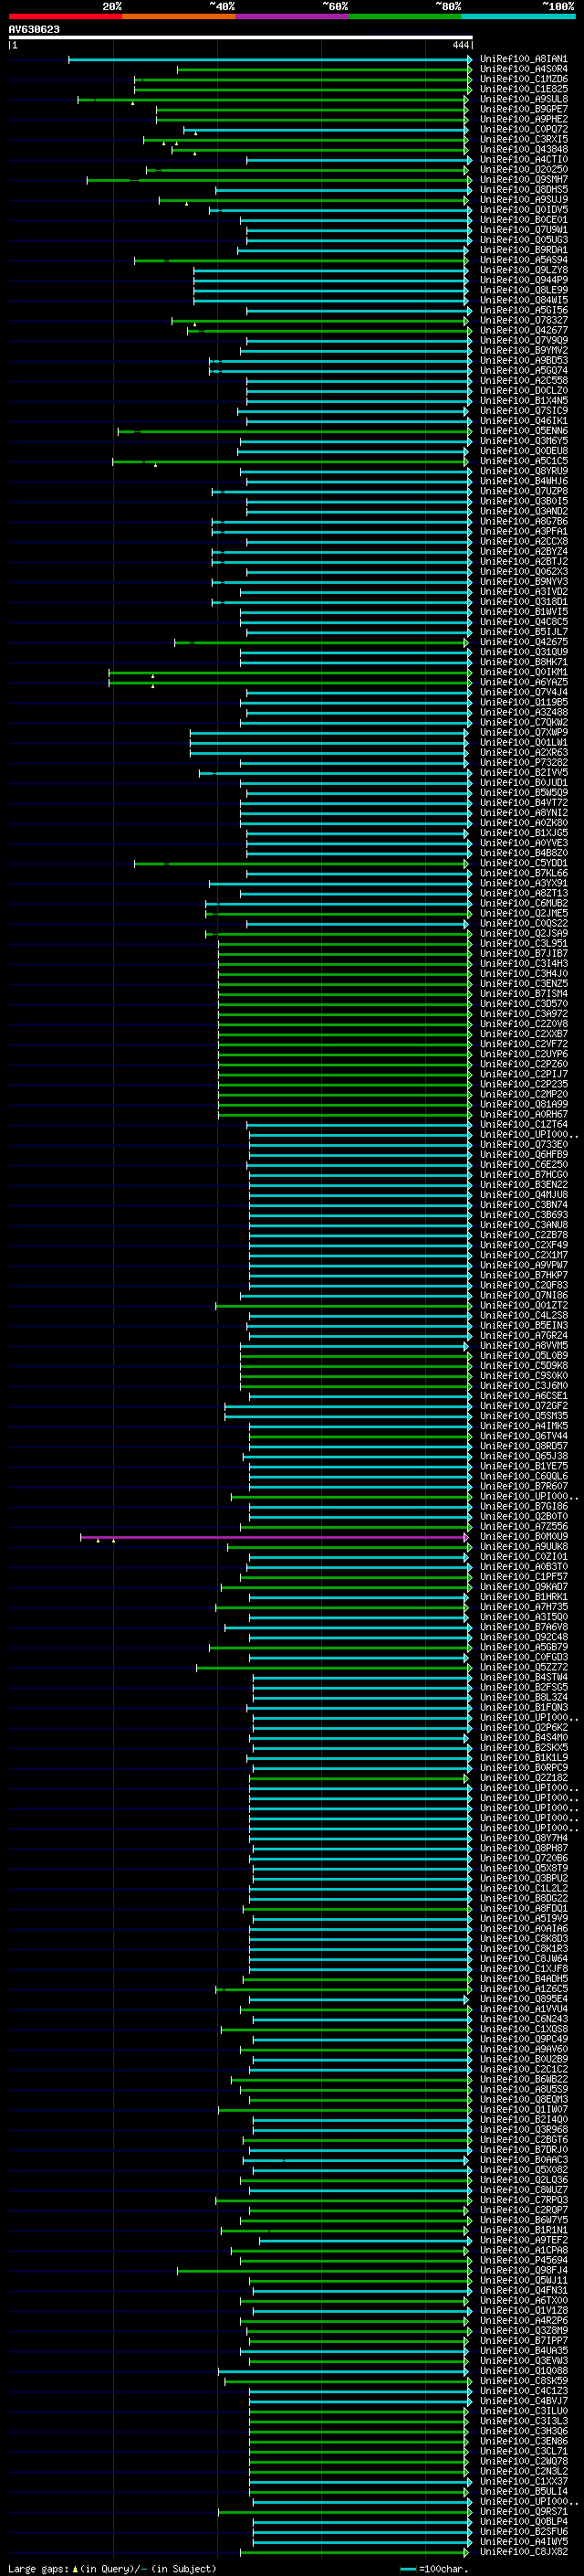Click label UniRef100_B0CE01
This screenshot has width=584, height=2576.
523,220
